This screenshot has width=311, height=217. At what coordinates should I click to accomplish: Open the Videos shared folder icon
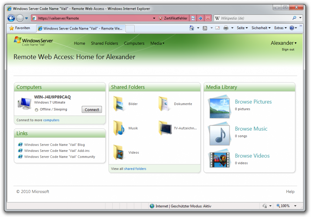119,152
